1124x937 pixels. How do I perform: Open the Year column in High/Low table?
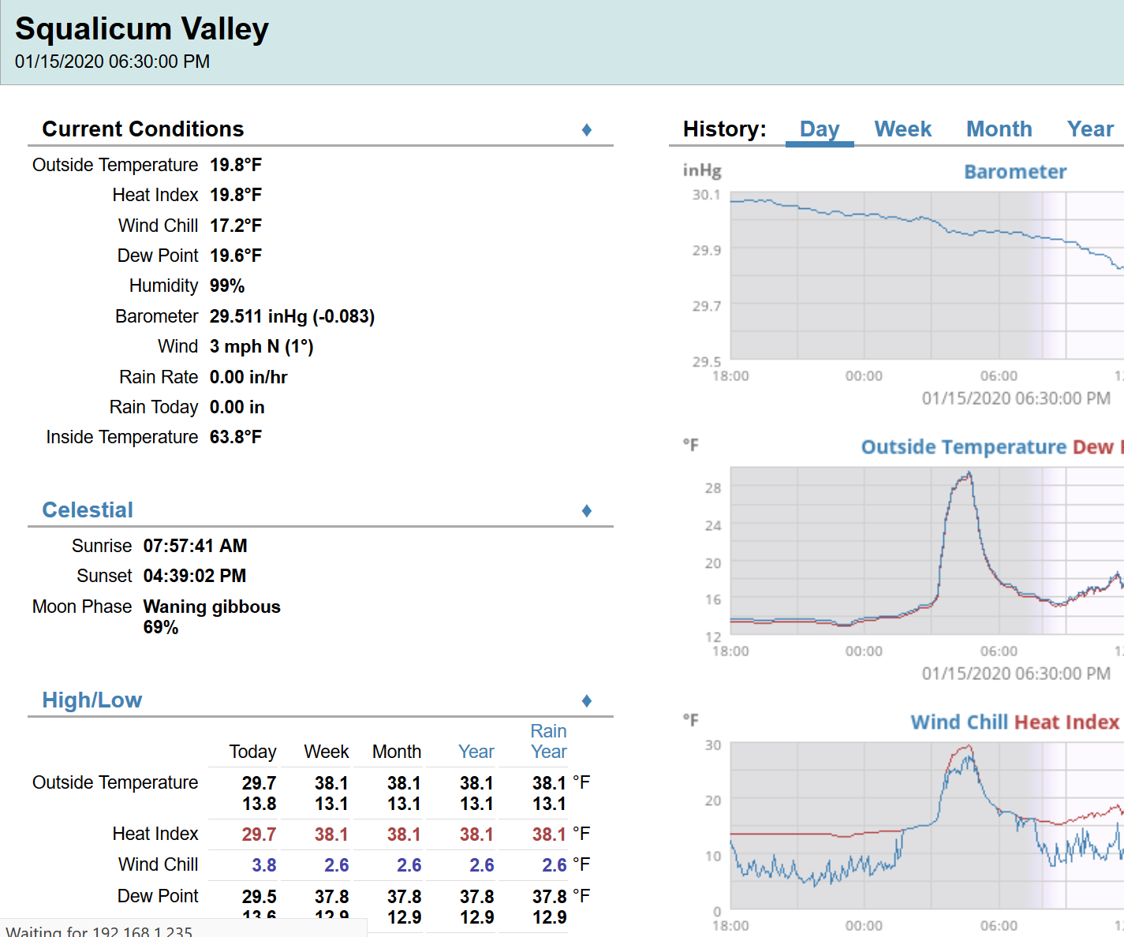(x=476, y=752)
